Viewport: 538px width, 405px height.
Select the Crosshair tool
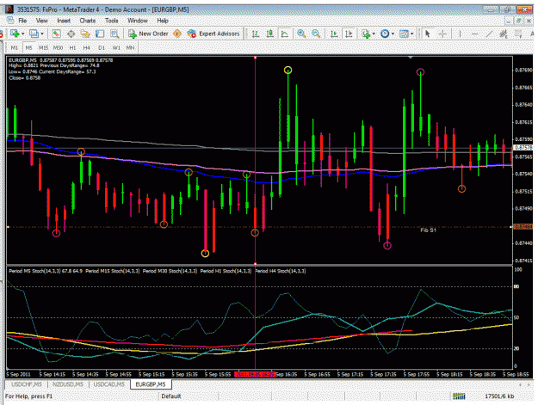pos(442,34)
